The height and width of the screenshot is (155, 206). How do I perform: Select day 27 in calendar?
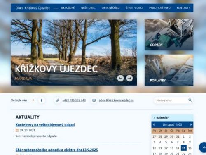tap(154, 136)
